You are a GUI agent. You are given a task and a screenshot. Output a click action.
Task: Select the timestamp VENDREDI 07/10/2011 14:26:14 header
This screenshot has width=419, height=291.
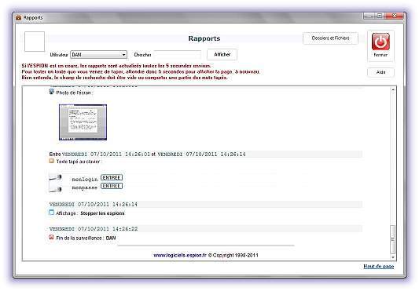tap(94, 204)
